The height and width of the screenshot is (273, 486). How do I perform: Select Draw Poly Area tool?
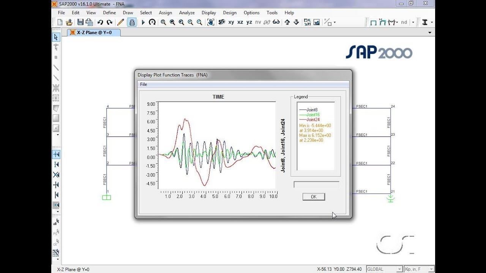(56, 108)
